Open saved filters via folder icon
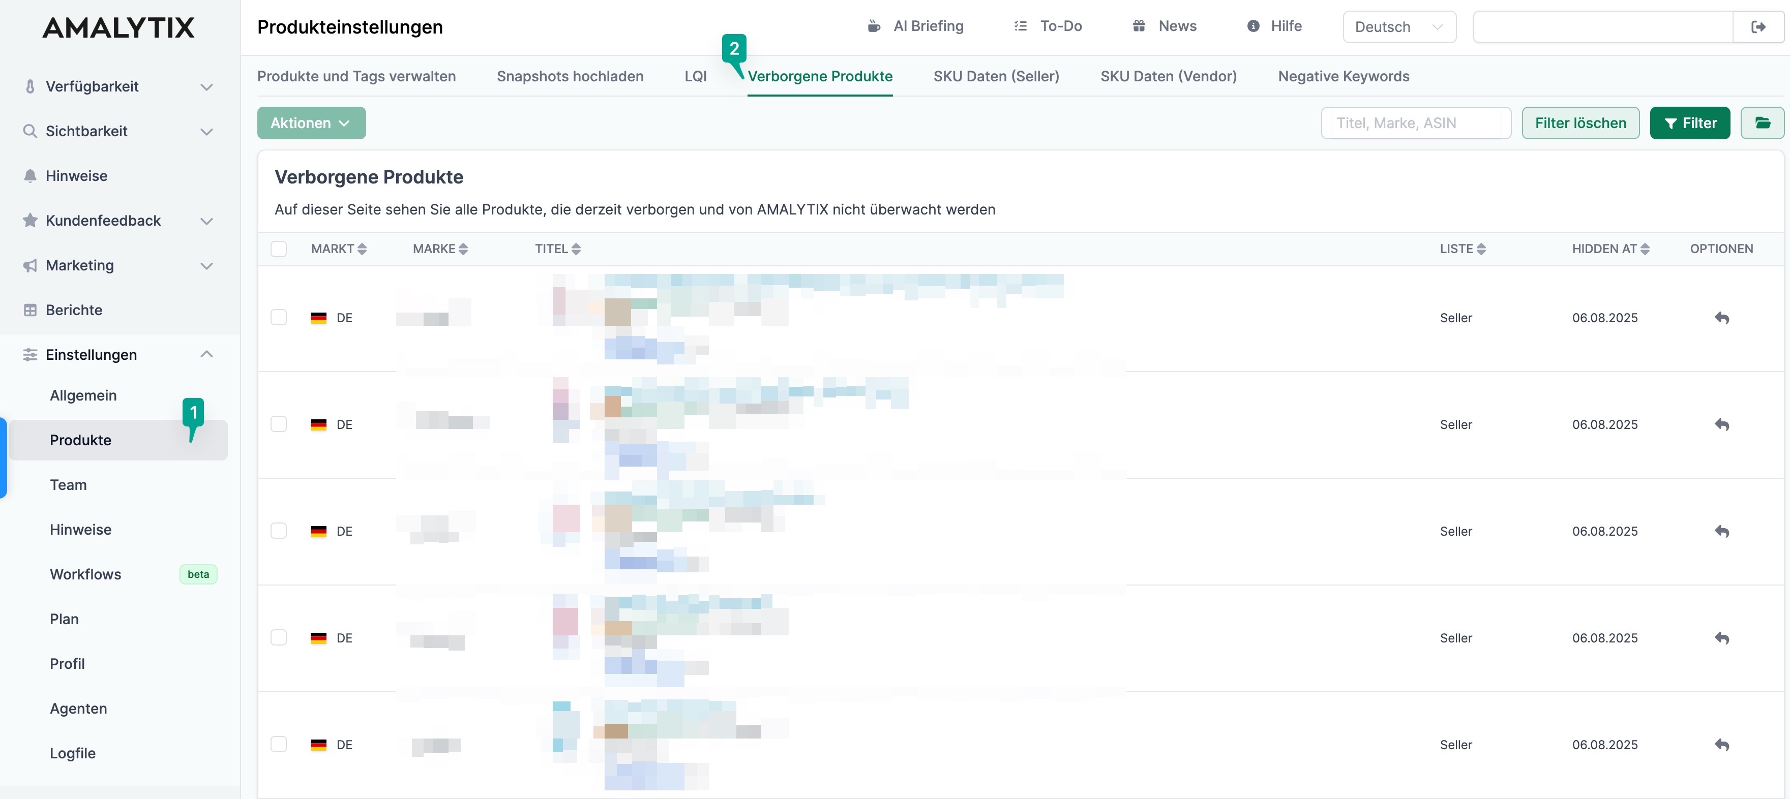The height and width of the screenshot is (799, 1790). (x=1763, y=123)
